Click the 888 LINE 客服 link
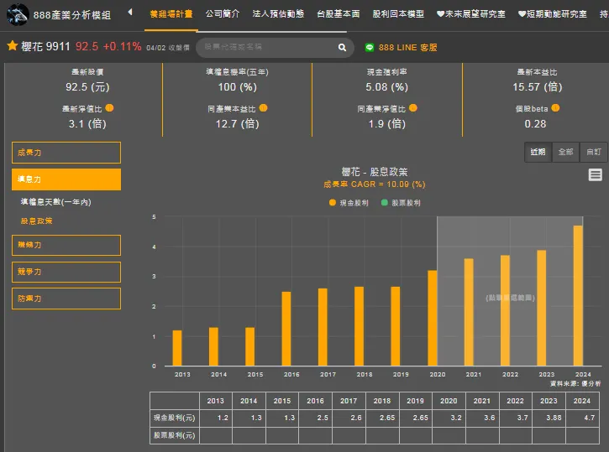Screen dimensions: 609x452 (x=407, y=47)
